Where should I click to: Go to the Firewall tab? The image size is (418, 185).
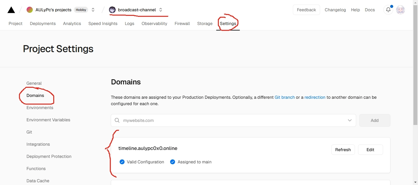pyautogui.click(x=182, y=23)
